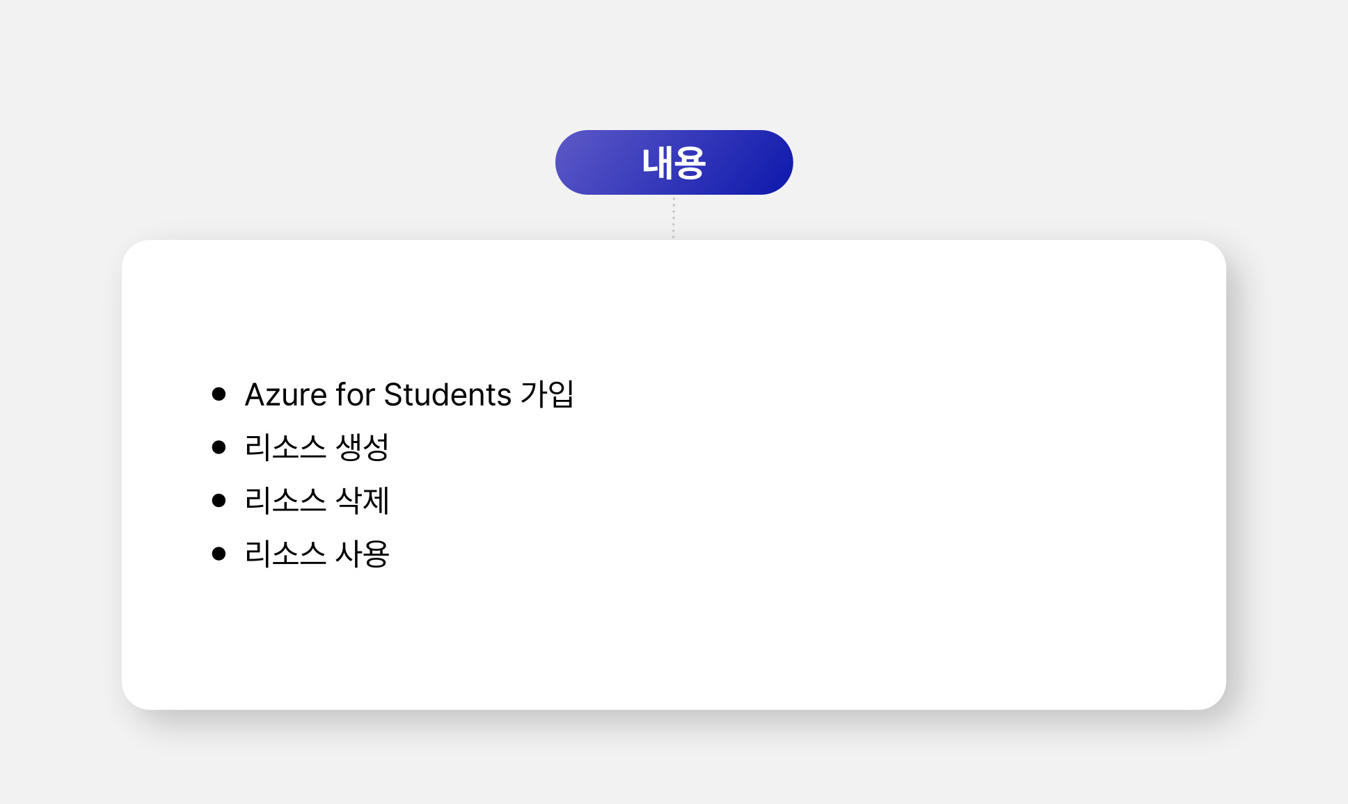Click 리소스 in the 삭제 line

pyautogui.click(x=285, y=501)
